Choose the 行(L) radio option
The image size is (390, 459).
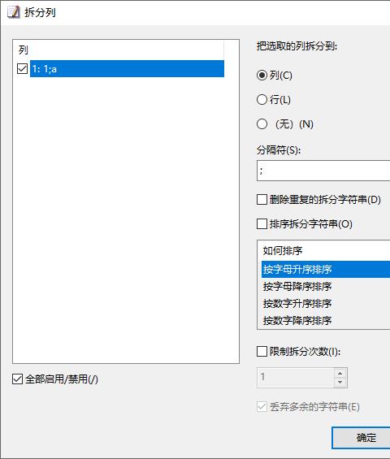262,100
